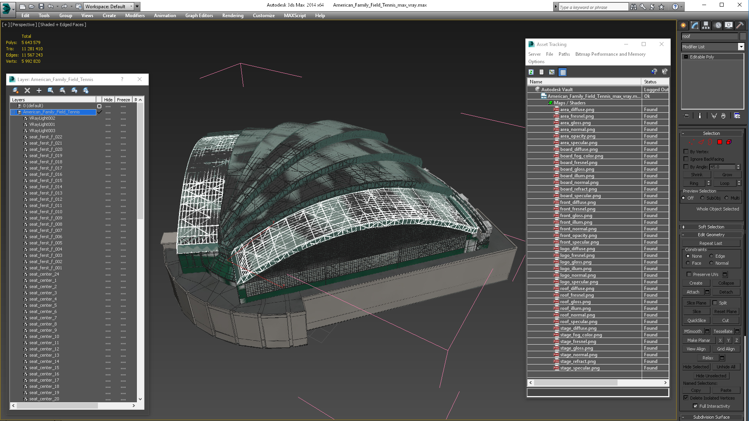
Task: Click Status Log list icon in Asset Tracking
Action: pyautogui.click(x=541, y=72)
